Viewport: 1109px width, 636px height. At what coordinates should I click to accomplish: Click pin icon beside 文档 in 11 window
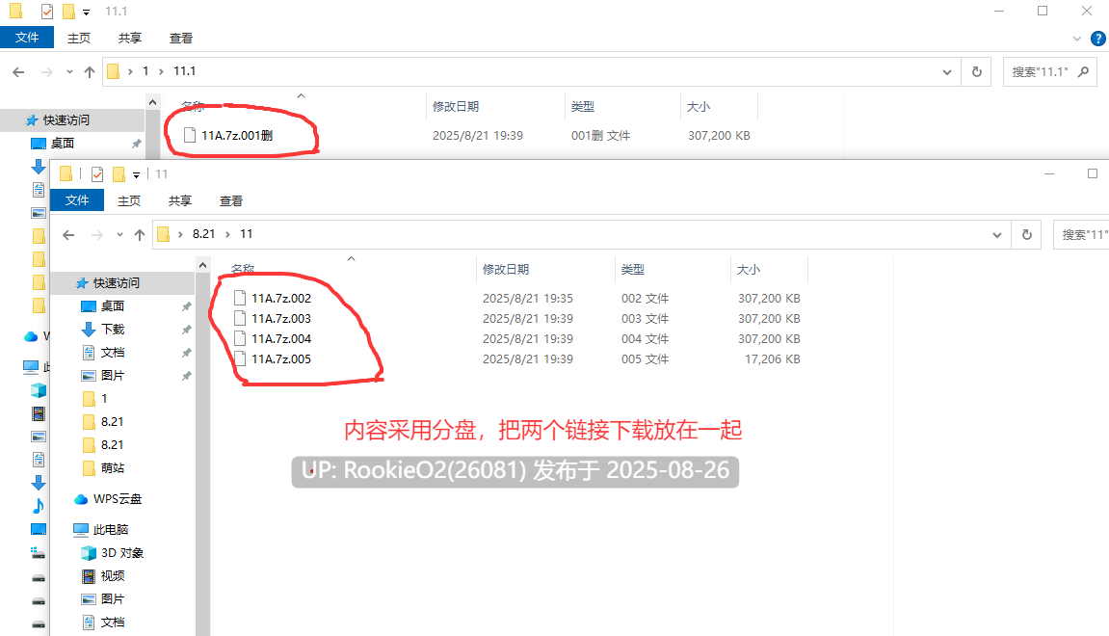187,353
